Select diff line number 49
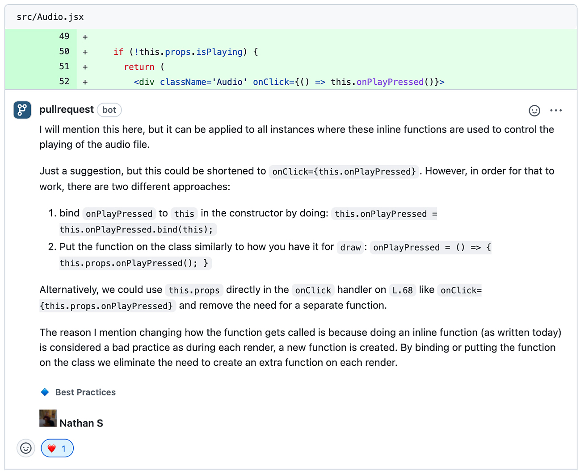Viewport: 580px width, 473px height. [64, 37]
